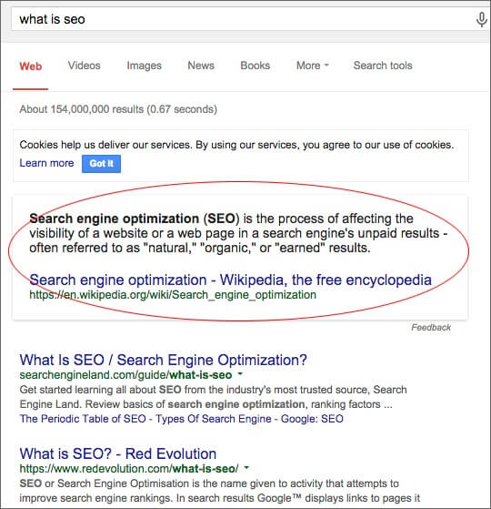The image size is (491, 509).
Task: Click the en.wikipedia.org URL in featured snippet
Action: 173,295
